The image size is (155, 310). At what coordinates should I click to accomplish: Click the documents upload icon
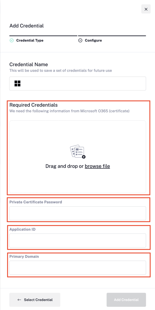coord(78,151)
